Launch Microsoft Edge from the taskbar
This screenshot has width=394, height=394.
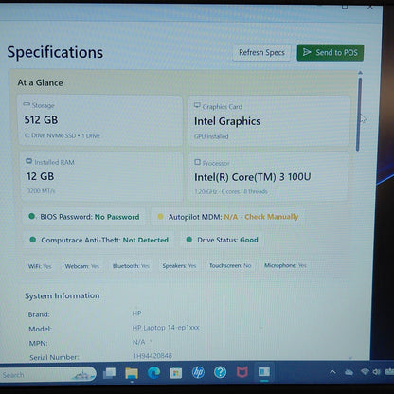point(153,373)
